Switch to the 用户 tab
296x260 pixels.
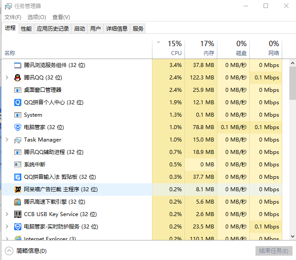click(x=95, y=29)
